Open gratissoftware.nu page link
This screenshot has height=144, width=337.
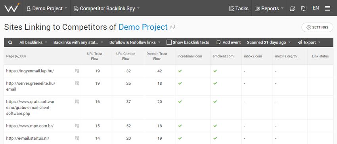(x=30, y=108)
